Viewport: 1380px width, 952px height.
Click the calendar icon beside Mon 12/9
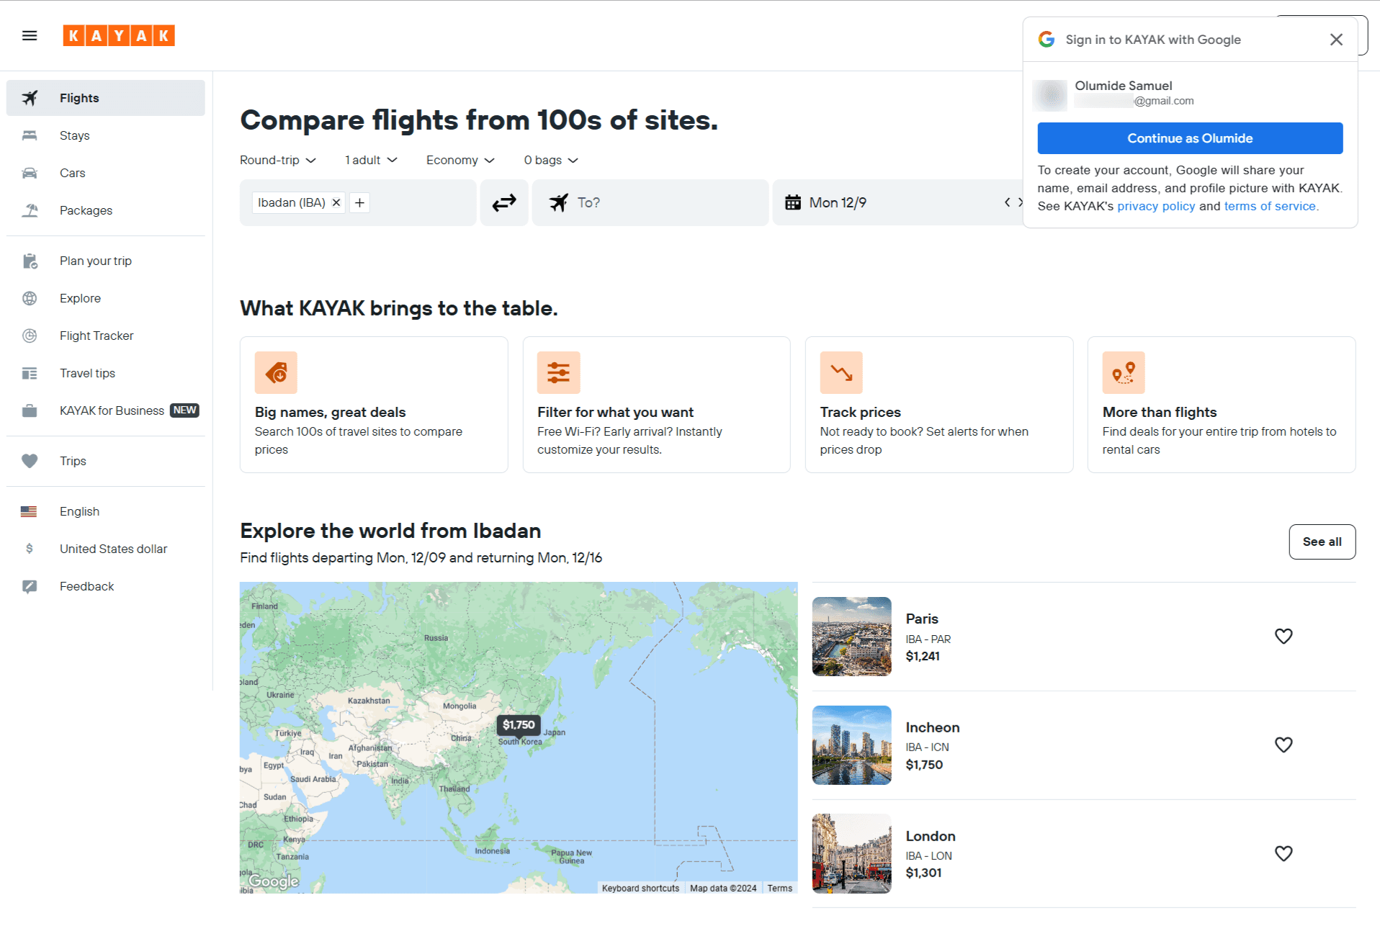(793, 202)
